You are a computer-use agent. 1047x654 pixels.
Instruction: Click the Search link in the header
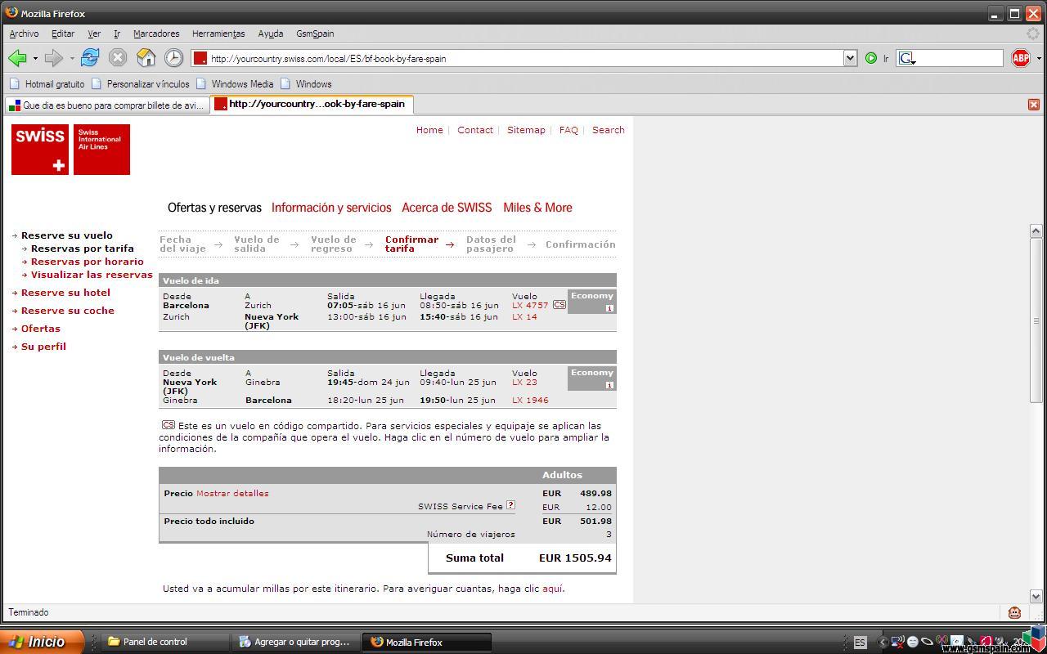point(609,130)
